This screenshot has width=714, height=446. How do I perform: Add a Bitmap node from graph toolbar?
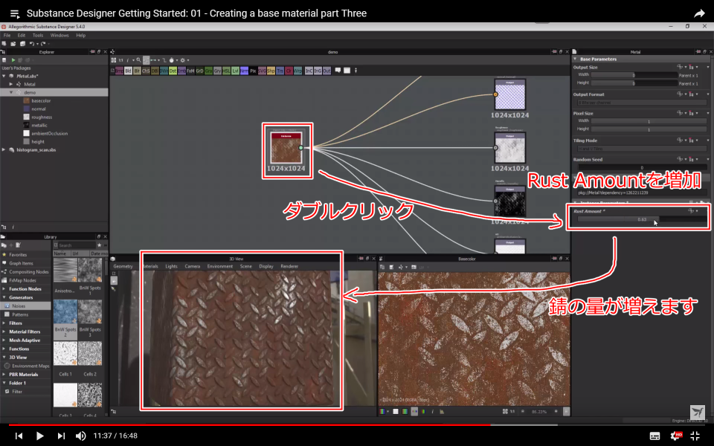(x=119, y=71)
